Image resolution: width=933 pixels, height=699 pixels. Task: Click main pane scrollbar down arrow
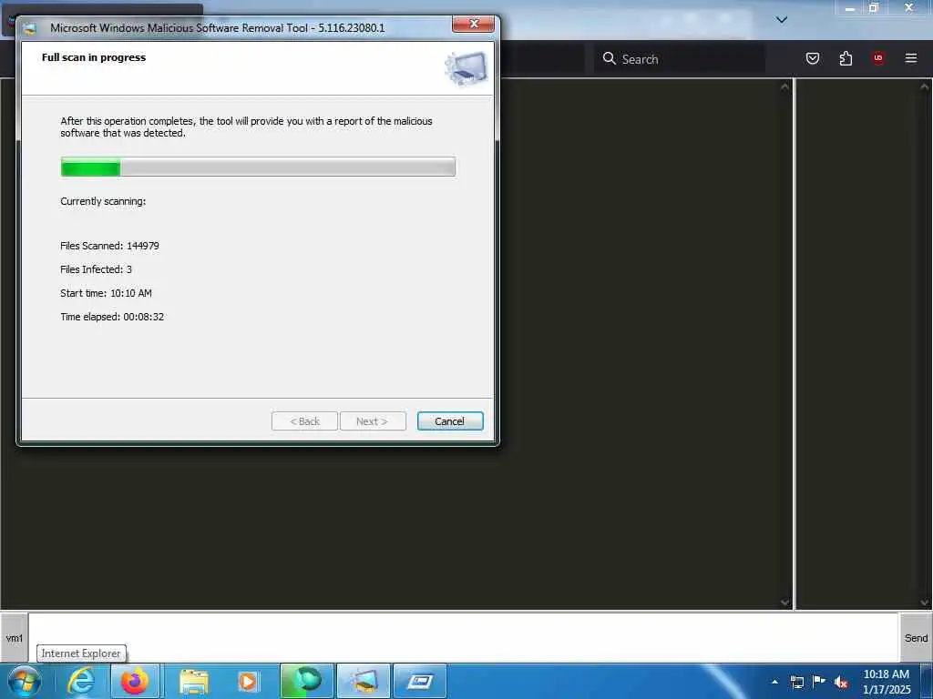click(784, 603)
